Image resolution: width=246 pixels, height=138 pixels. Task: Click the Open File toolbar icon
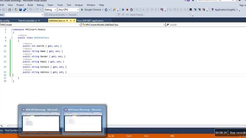16,10
